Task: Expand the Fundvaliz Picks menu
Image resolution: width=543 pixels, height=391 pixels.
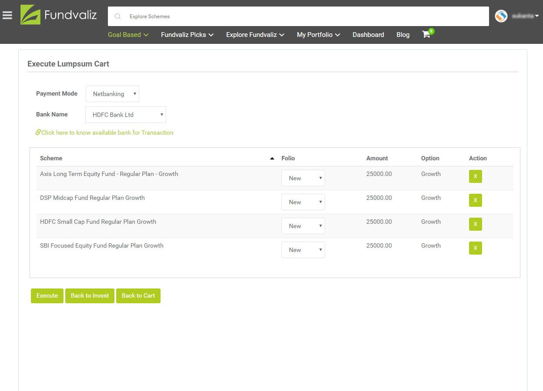Action: click(187, 35)
